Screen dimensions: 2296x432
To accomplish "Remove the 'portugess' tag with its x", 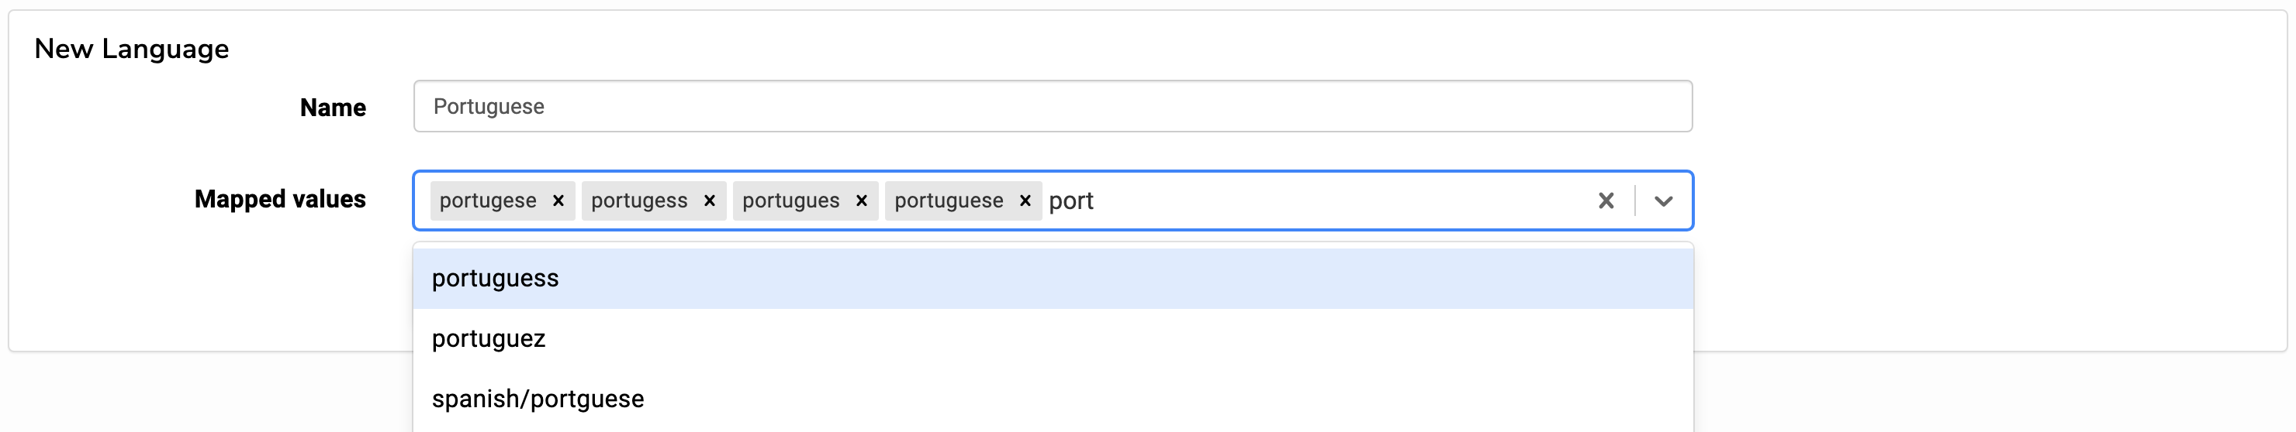I will click(710, 201).
